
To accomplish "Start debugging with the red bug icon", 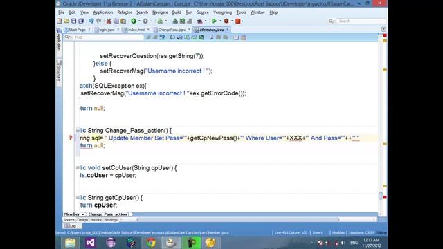I will point(226,21).
